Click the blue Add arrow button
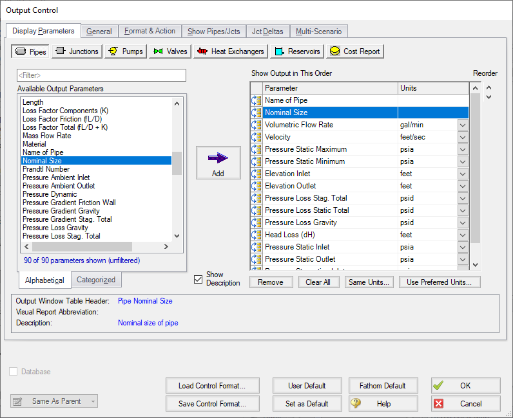Screen dimensions: 513x418 pyautogui.click(x=218, y=163)
